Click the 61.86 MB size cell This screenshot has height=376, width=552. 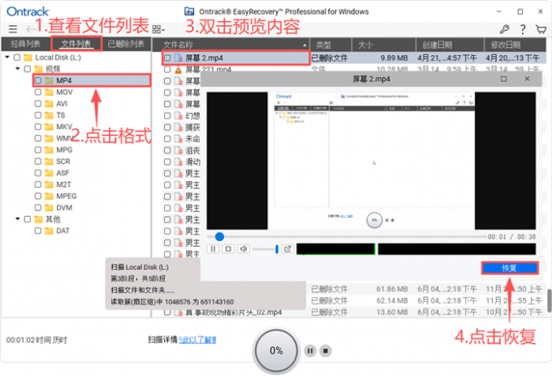click(x=392, y=289)
